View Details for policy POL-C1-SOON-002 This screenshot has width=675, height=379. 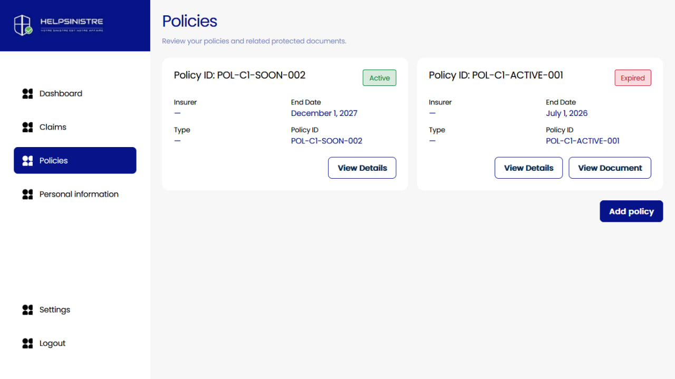coord(362,168)
